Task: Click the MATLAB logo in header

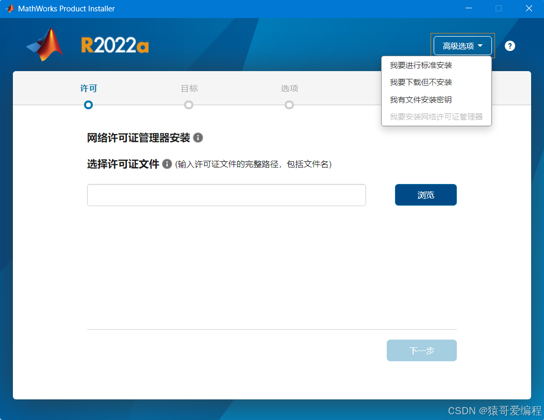Action: click(45, 45)
